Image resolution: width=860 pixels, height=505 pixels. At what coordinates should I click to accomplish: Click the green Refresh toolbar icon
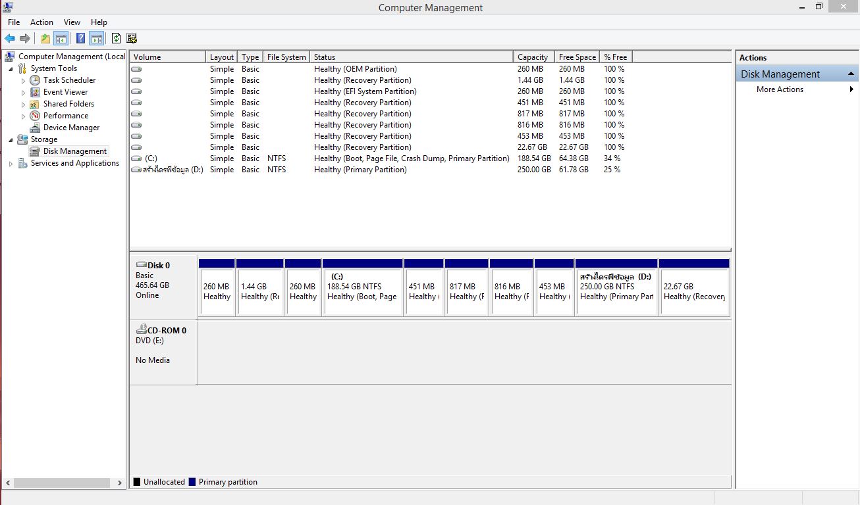(116, 38)
